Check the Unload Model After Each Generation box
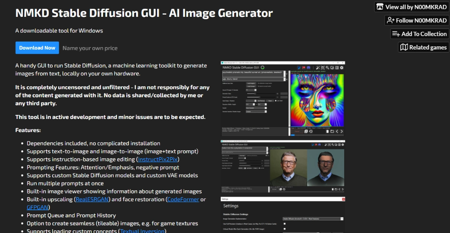 pos(285,229)
